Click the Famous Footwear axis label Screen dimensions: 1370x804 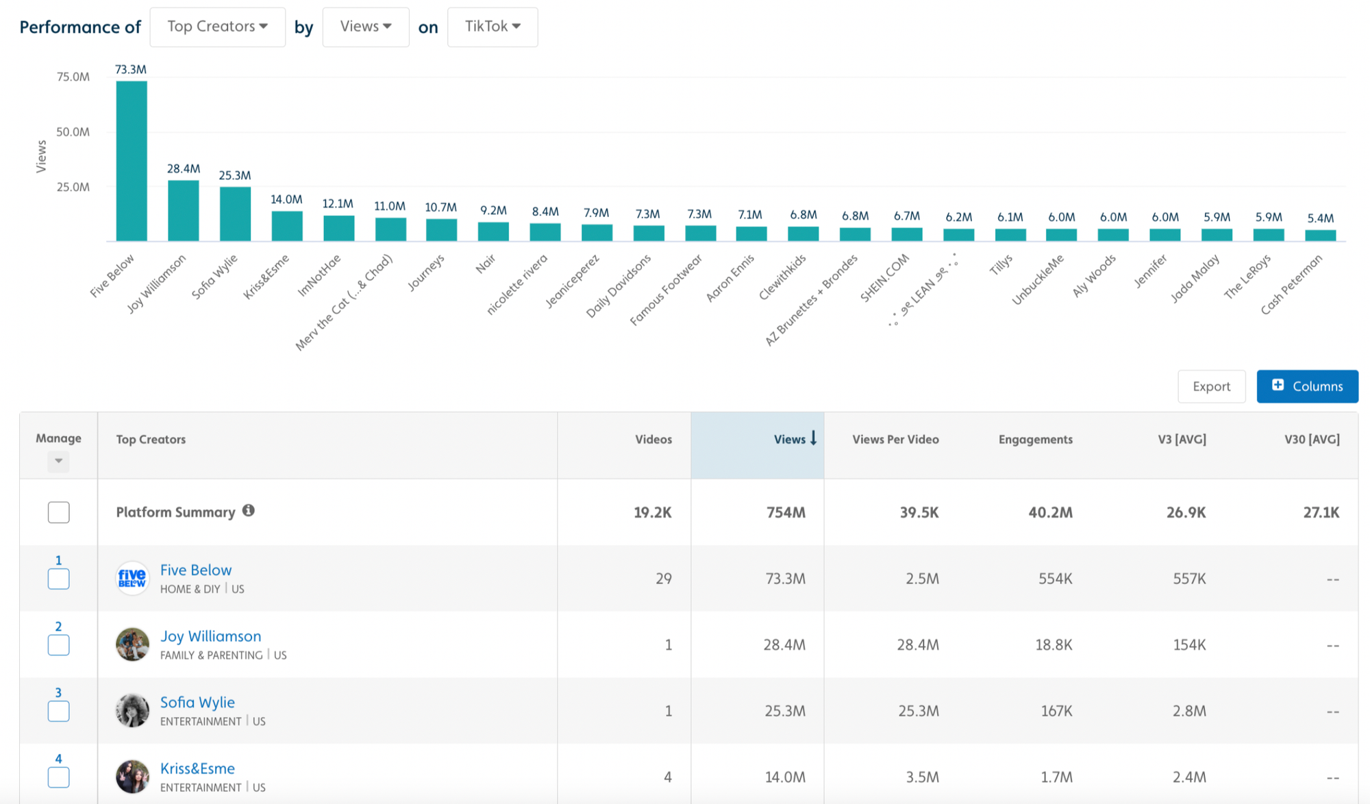[x=666, y=289]
